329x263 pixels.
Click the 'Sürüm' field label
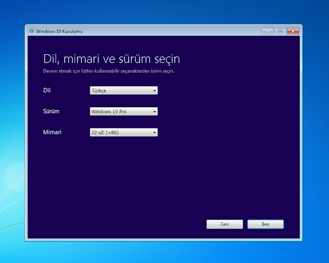pos(51,111)
